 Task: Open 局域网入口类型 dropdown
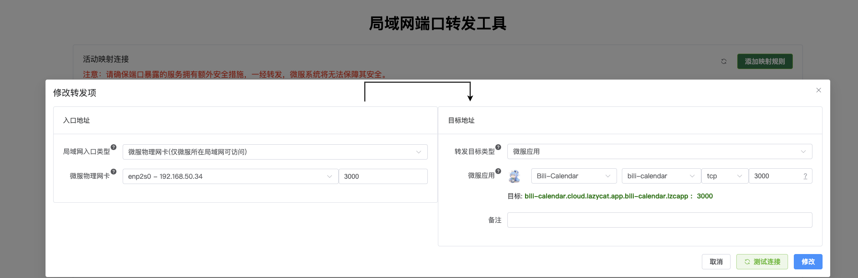click(275, 152)
